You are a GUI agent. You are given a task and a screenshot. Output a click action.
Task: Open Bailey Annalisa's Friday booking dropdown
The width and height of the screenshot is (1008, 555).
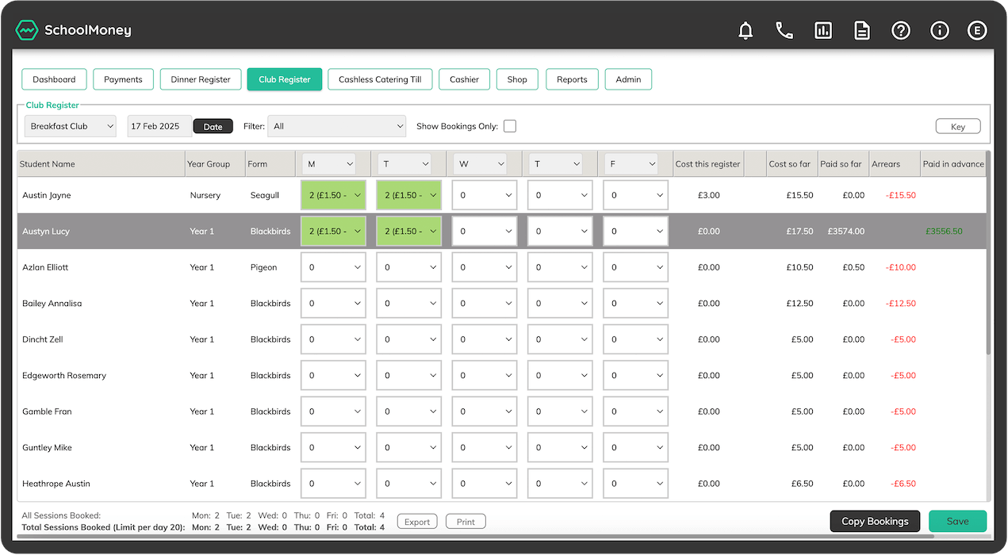[x=635, y=304]
